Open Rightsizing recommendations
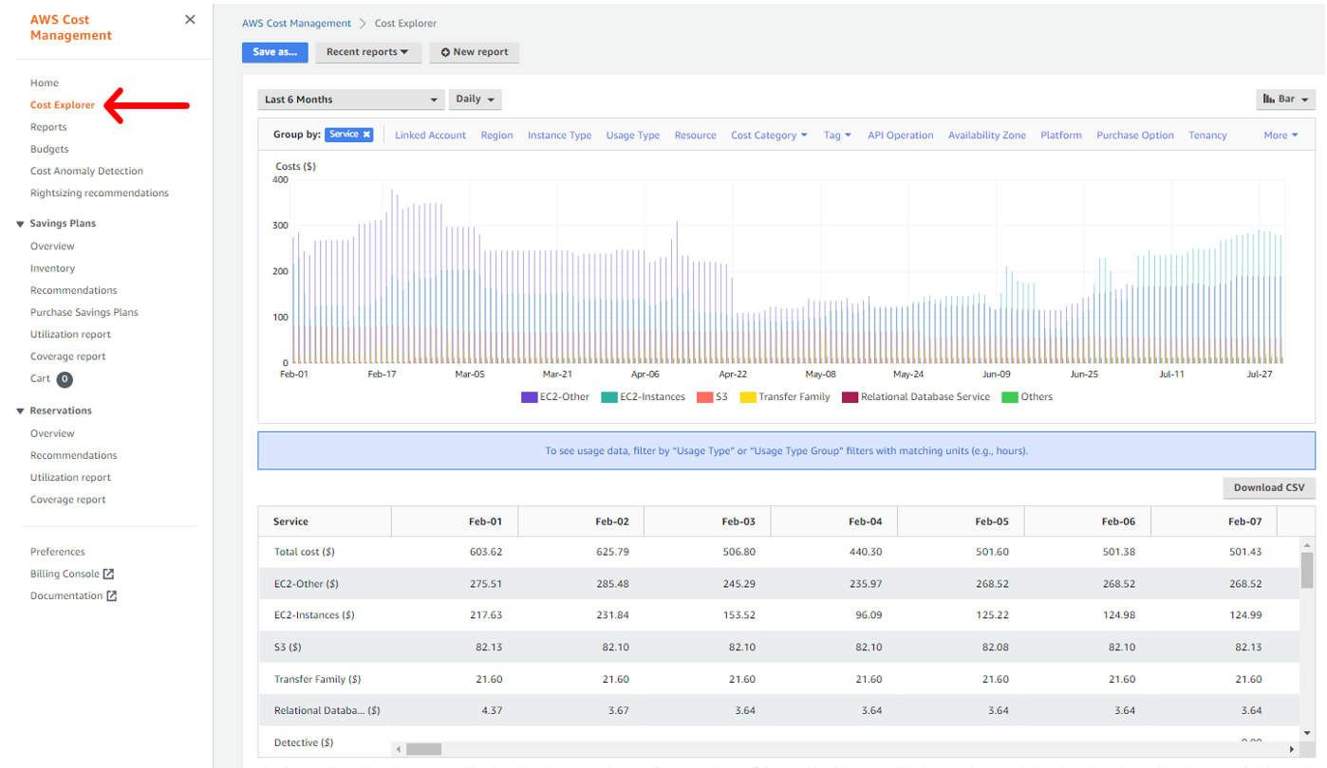The height and width of the screenshot is (768, 1327). [100, 192]
